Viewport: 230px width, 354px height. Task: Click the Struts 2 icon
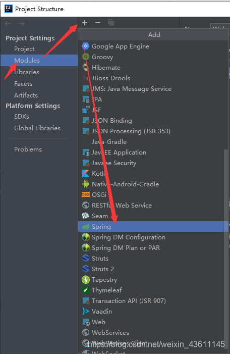(x=86, y=269)
